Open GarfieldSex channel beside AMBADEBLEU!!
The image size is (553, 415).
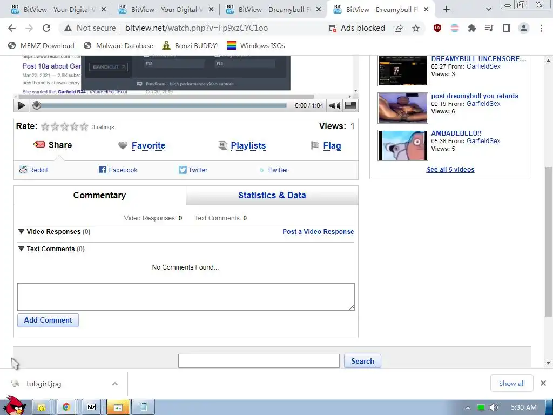click(x=483, y=141)
